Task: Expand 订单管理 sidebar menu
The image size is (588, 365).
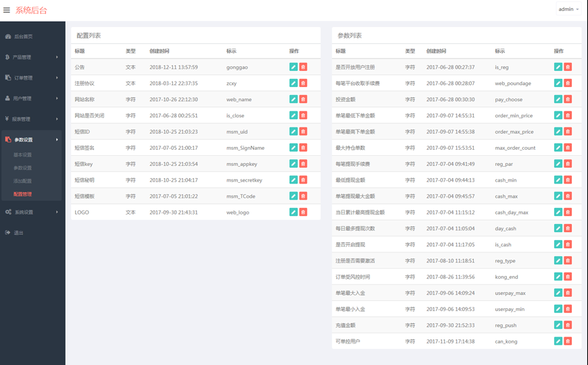Action: tap(32, 78)
